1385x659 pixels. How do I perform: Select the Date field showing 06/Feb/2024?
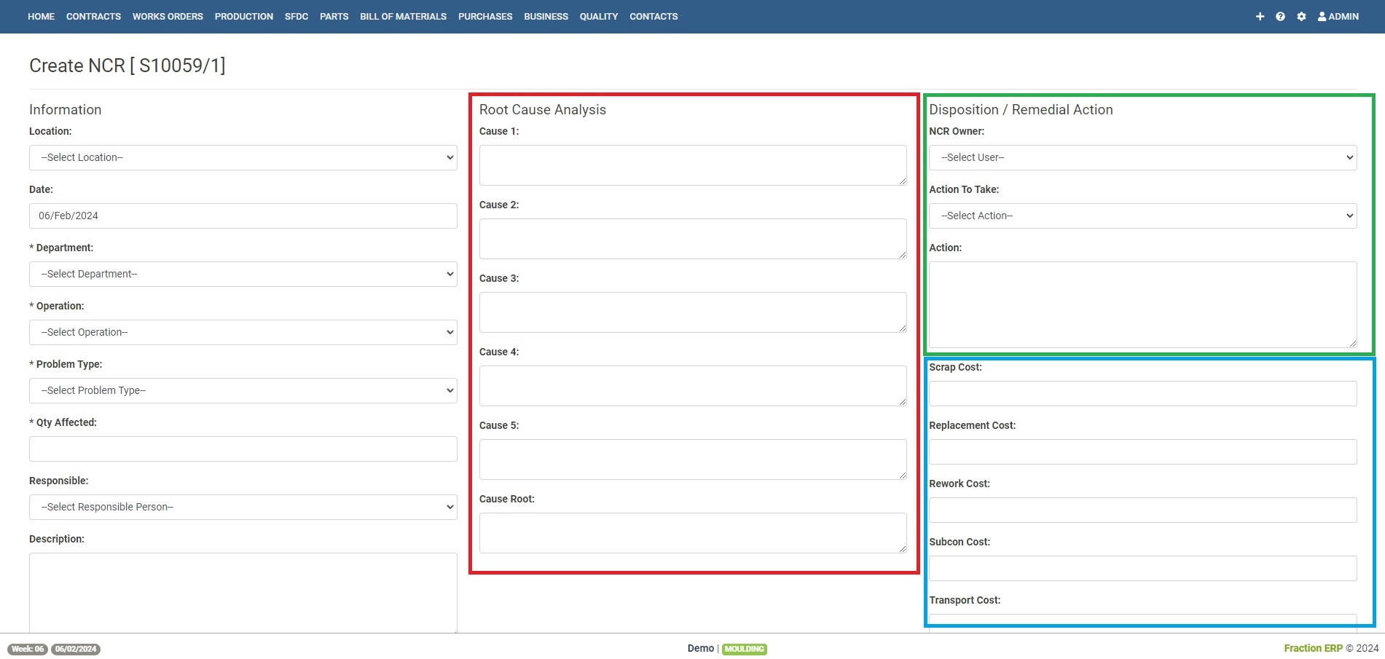point(243,216)
